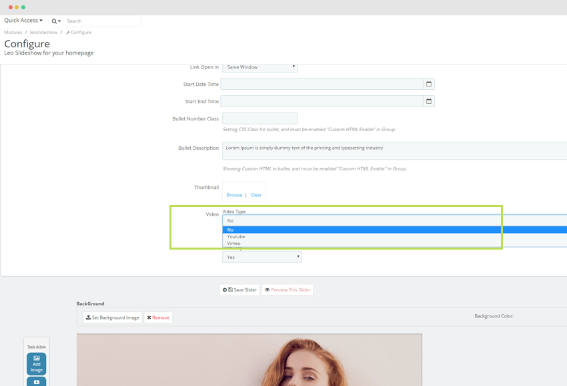The width and height of the screenshot is (567, 386).
Task: Click the Start Date Time input field
Action: 322,84
